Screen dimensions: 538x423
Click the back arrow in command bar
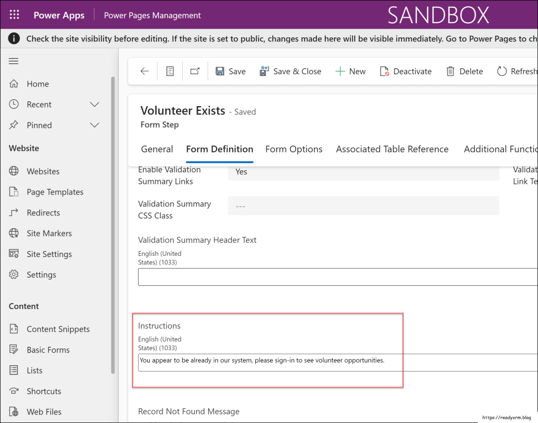click(x=144, y=71)
